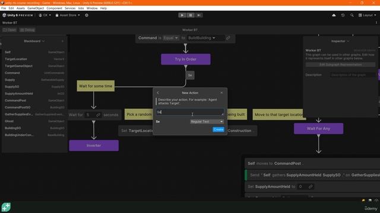The width and height of the screenshot is (380, 213).
Task: Open the Component menu
Action: click(x=54, y=8)
